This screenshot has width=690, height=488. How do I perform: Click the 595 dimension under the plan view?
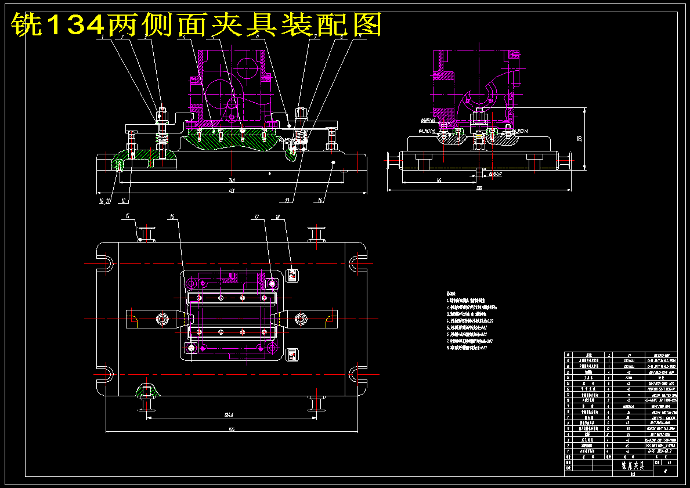tap(232, 429)
